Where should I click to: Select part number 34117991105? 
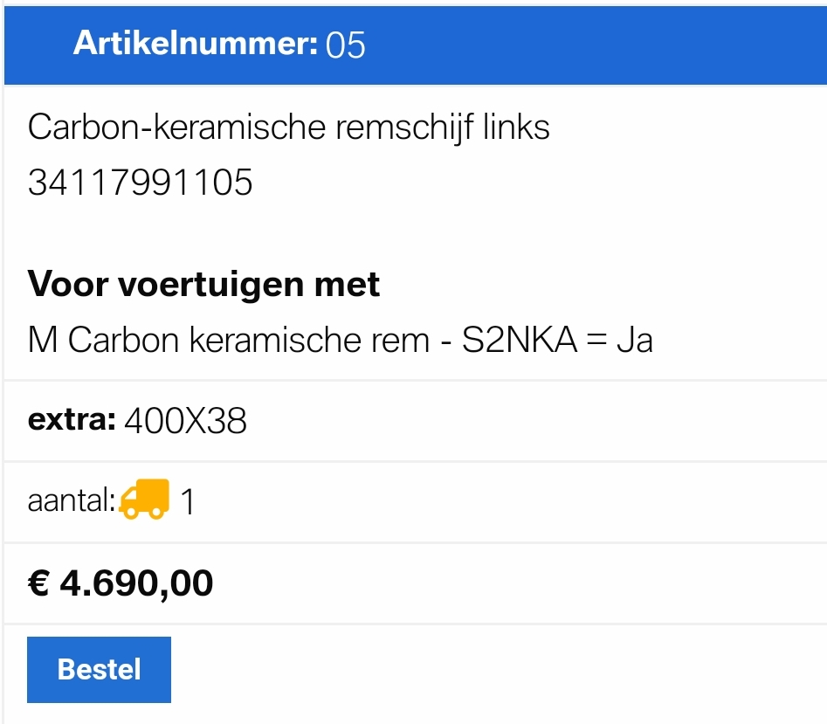141,183
